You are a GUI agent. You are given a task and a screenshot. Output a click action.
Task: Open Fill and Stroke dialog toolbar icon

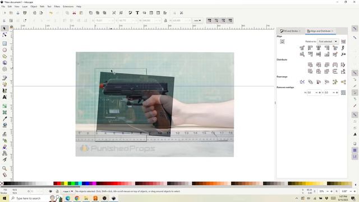tap(130, 13)
